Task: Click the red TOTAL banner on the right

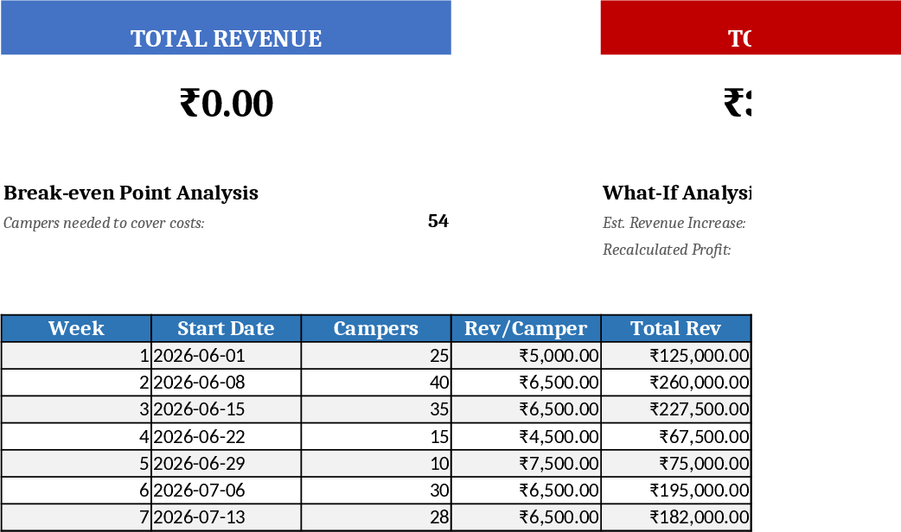Action: [x=751, y=28]
